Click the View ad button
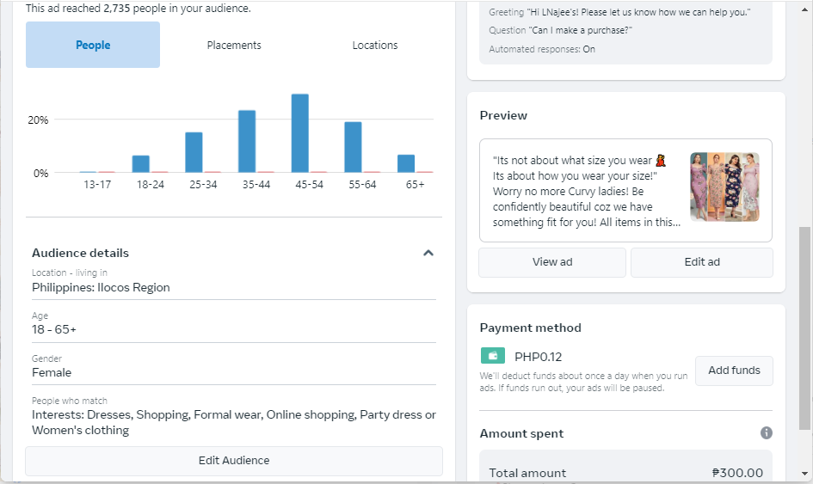This screenshot has height=484, width=813. click(552, 262)
